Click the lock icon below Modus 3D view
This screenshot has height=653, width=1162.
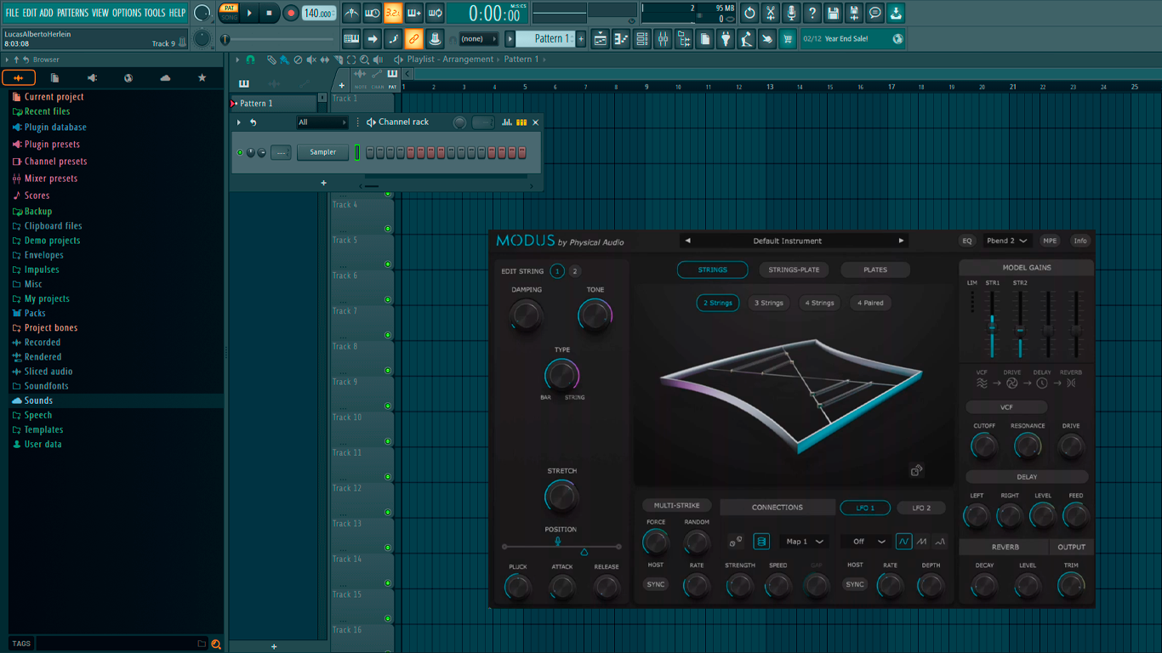coord(916,470)
